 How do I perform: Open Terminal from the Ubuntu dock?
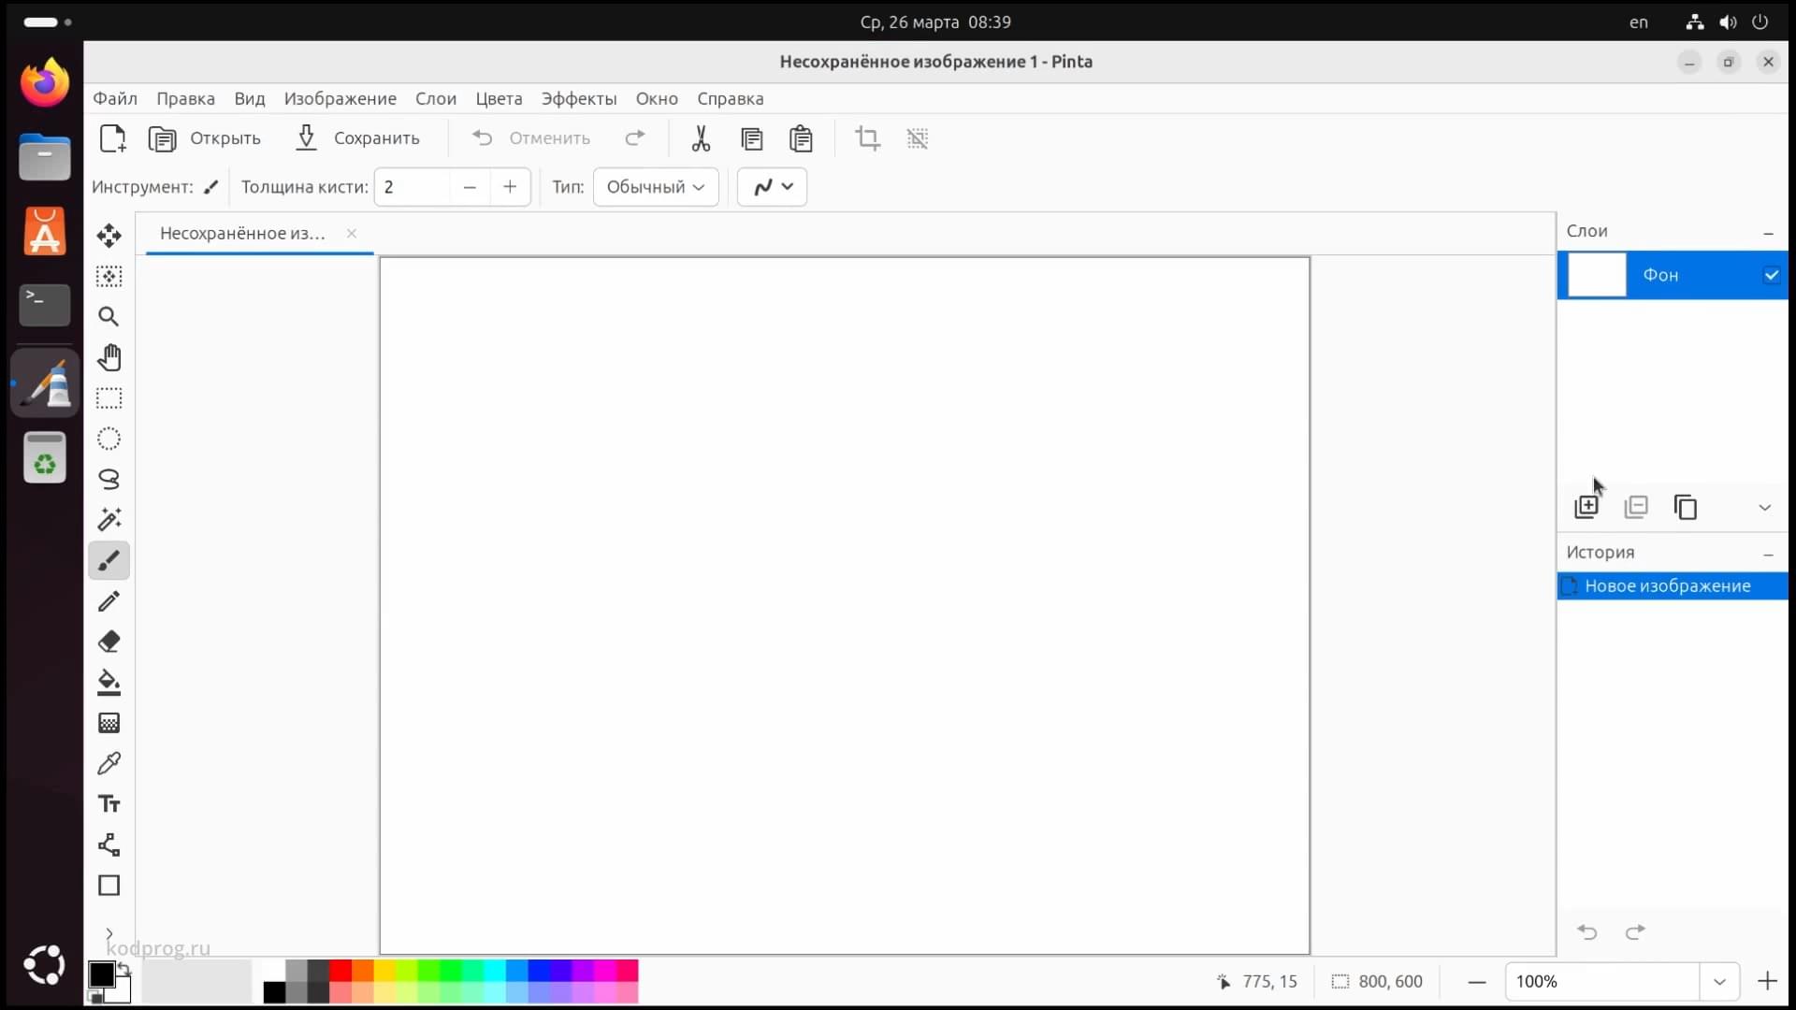45,305
